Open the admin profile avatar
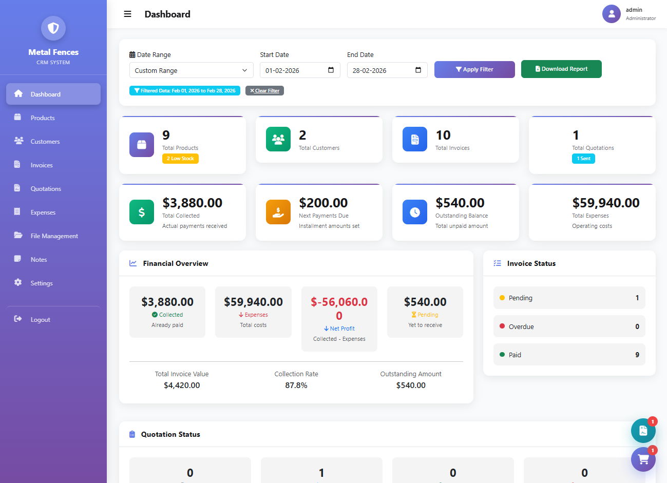 coord(612,14)
